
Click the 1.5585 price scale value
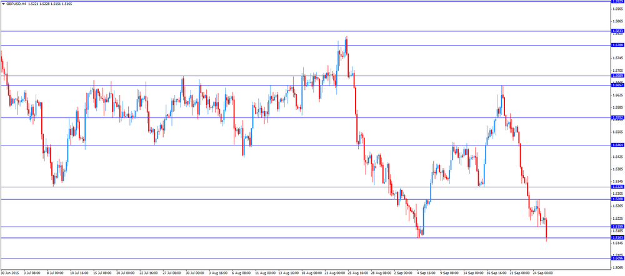[x=617, y=107]
